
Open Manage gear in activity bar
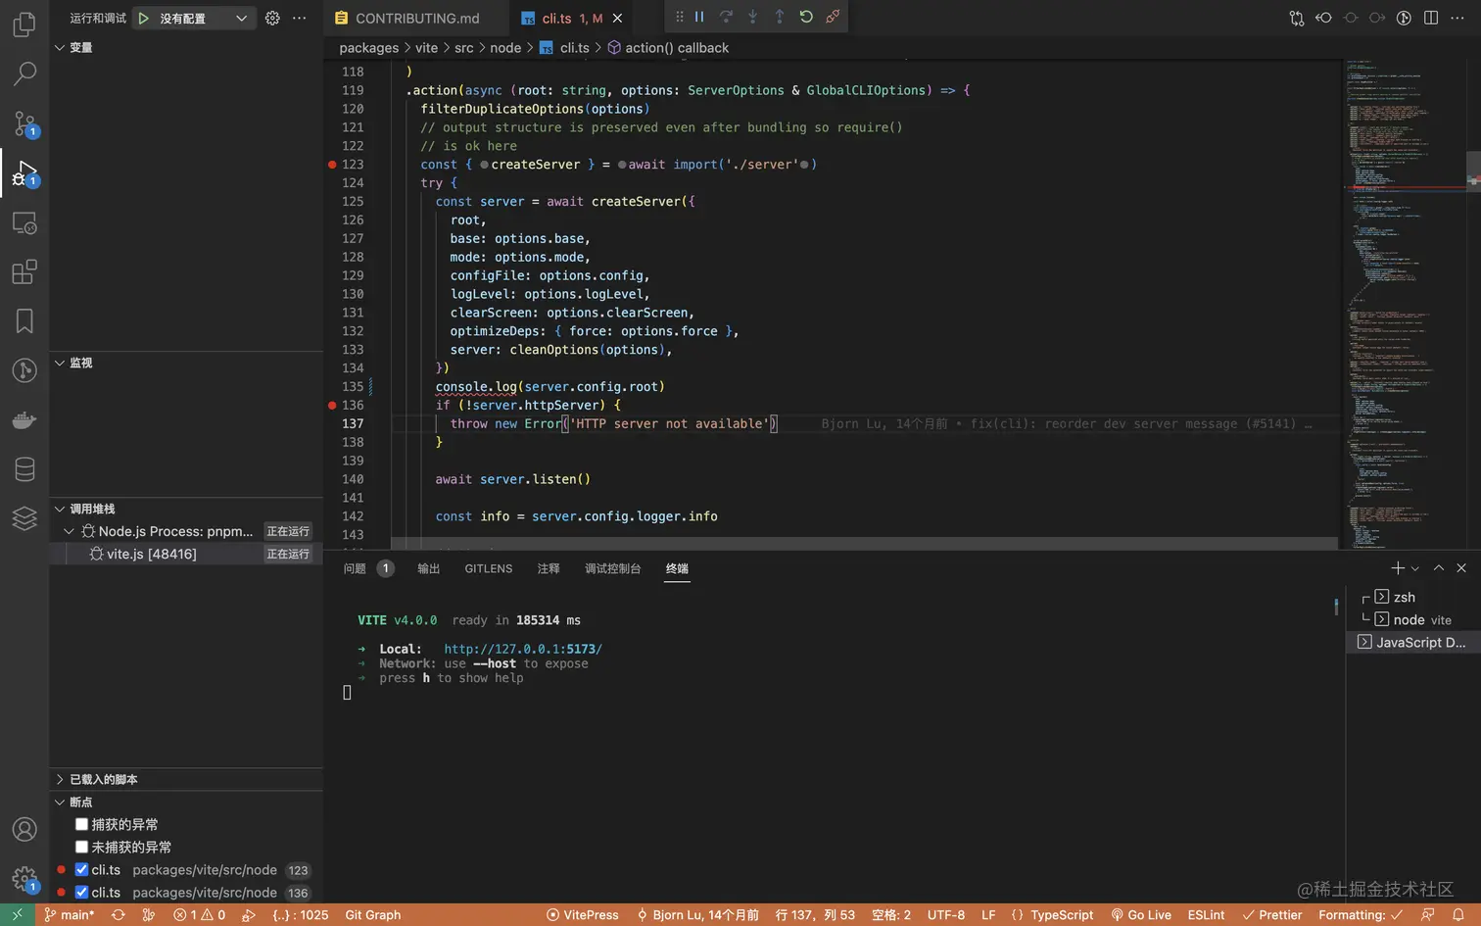click(24, 879)
